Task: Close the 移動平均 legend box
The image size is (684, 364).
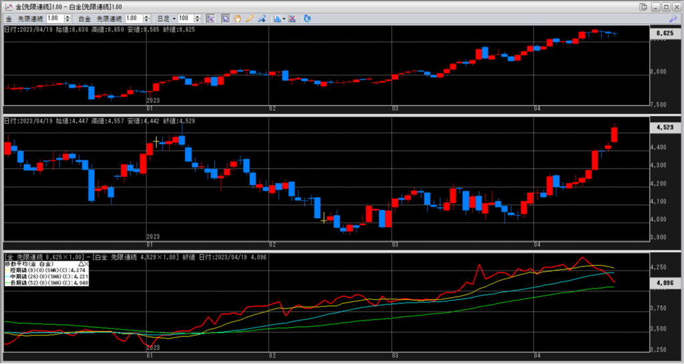Action: [87, 264]
